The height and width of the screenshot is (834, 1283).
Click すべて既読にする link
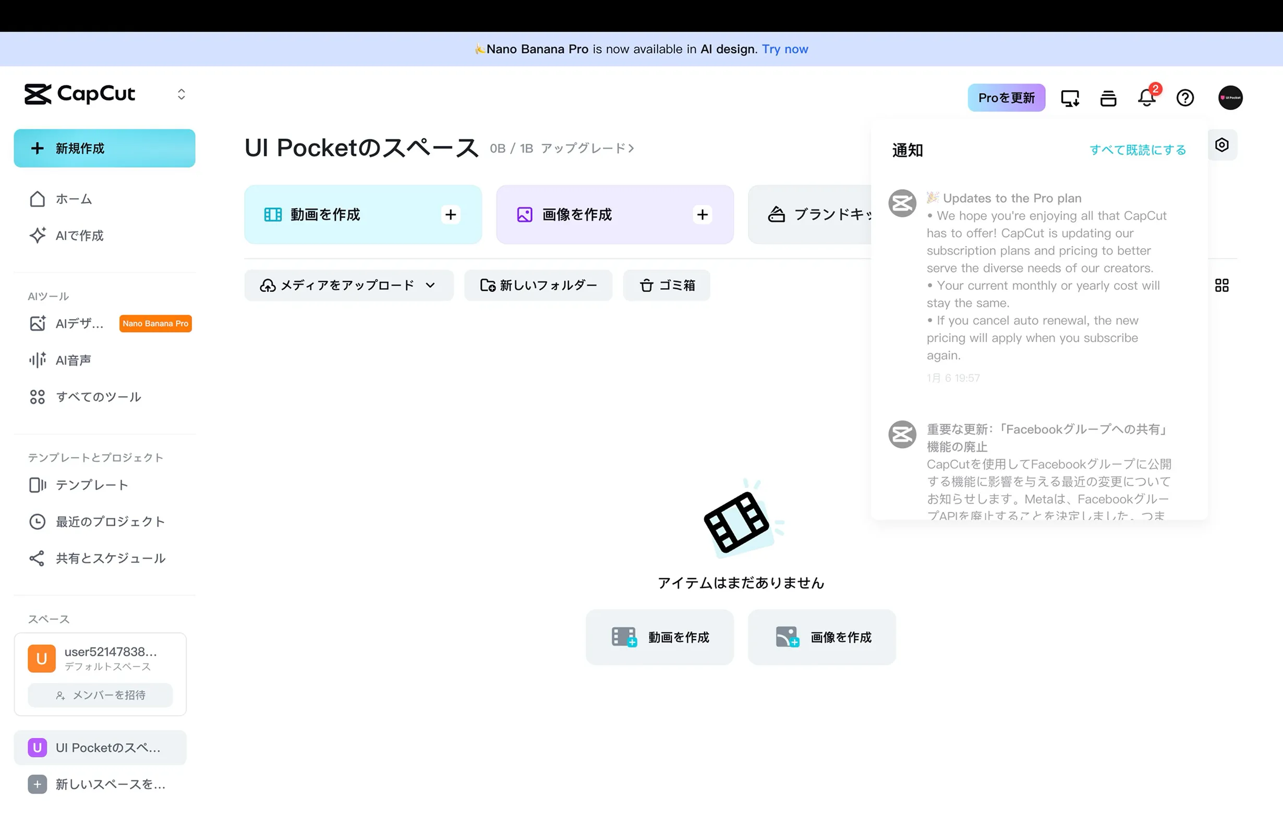pos(1137,150)
